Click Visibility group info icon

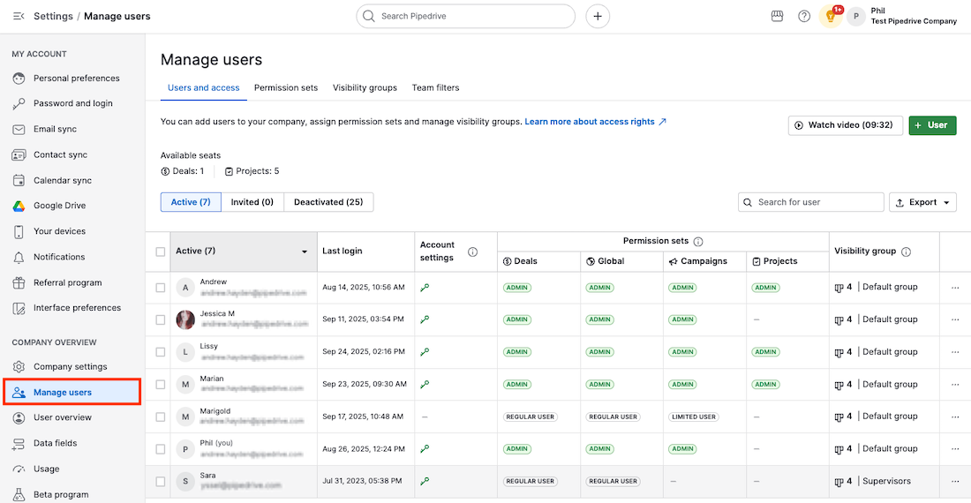906,252
